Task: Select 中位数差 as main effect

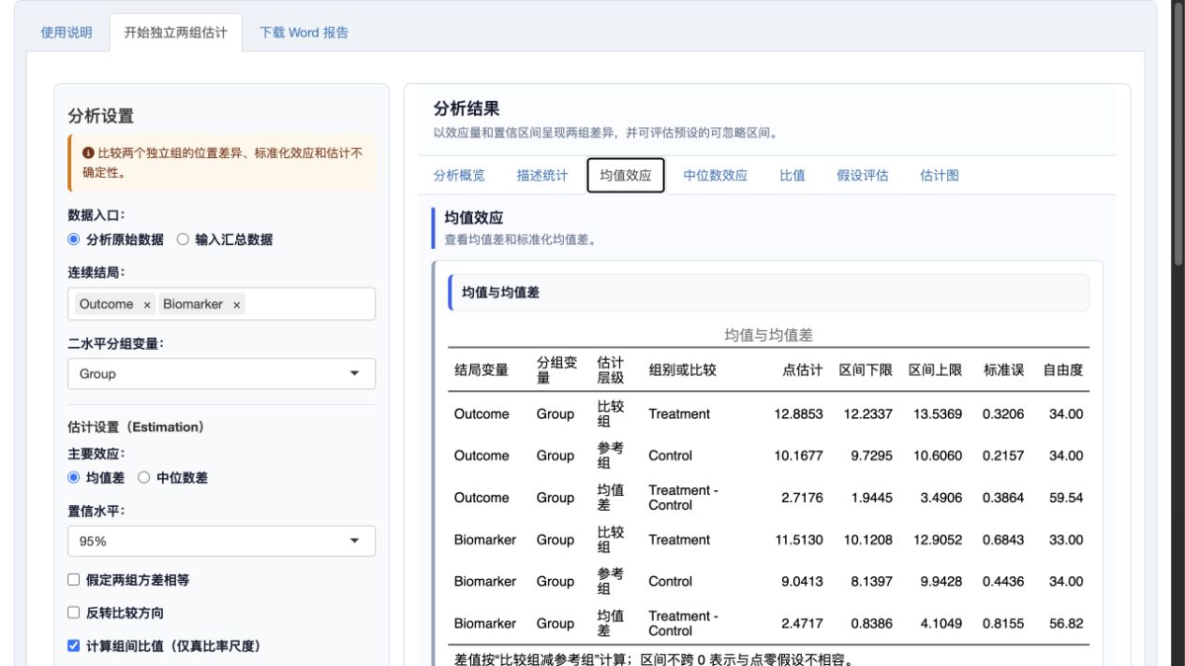Action: pos(144,477)
